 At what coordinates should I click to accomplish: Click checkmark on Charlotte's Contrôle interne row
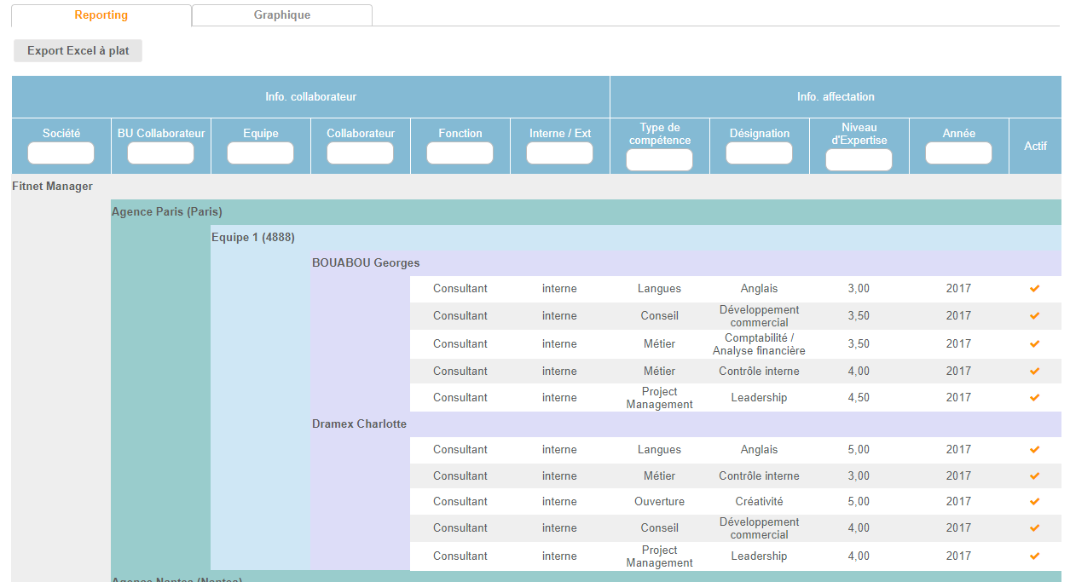[x=1034, y=476]
